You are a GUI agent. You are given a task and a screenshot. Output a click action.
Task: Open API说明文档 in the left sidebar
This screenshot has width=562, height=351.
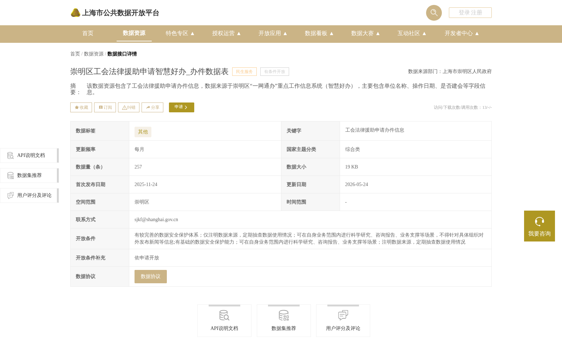click(x=30, y=155)
